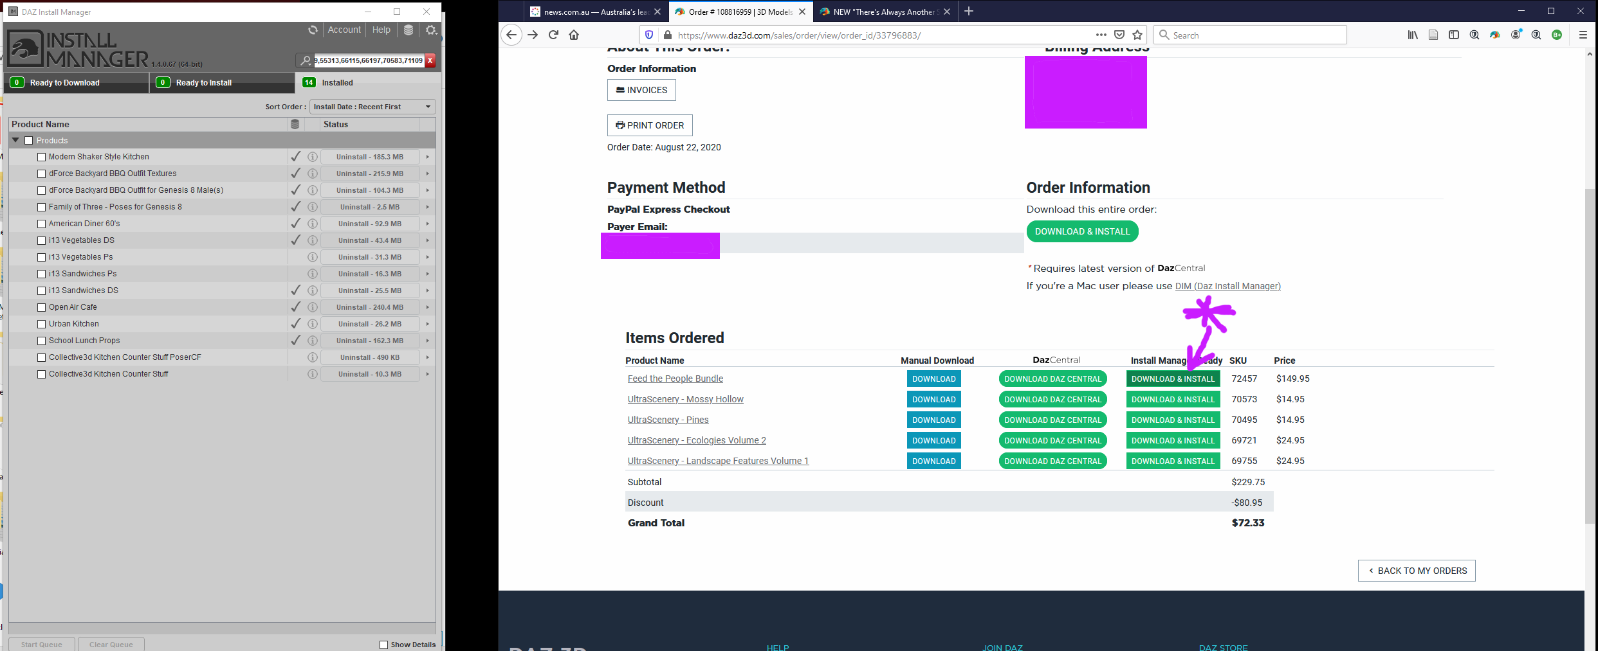The height and width of the screenshot is (651, 1598).
Task: Open the Account menu in Install Manager
Action: [344, 30]
